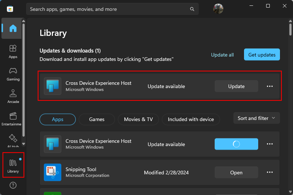Click "Microsoft Corporation" publisher text
Image resolution: width=293 pixels, height=195 pixels.
[87, 175]
